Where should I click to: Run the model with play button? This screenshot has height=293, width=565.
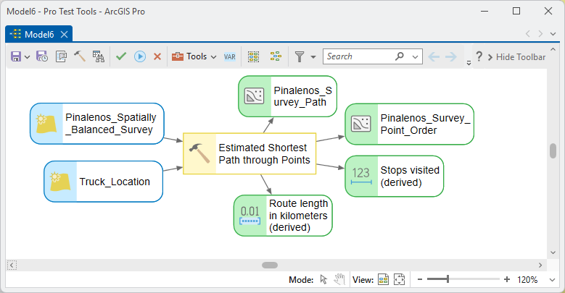[140, 56]
